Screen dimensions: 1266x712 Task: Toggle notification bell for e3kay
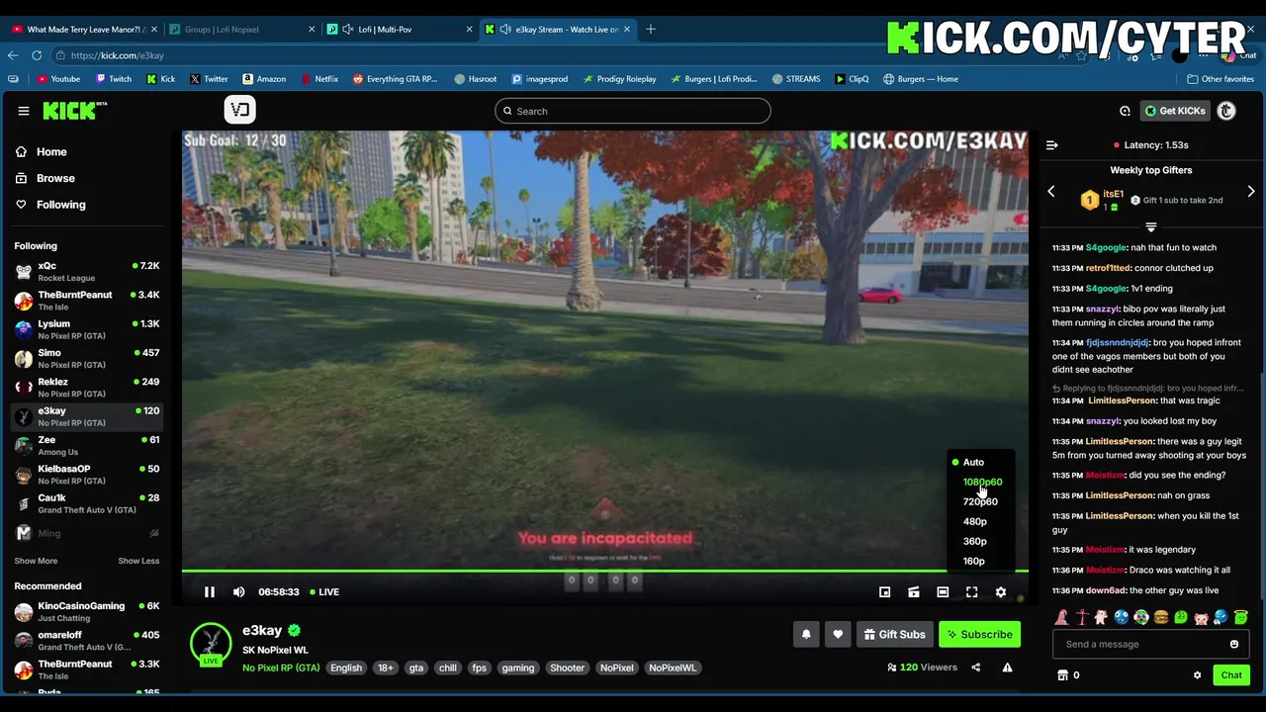click(806, 634)
